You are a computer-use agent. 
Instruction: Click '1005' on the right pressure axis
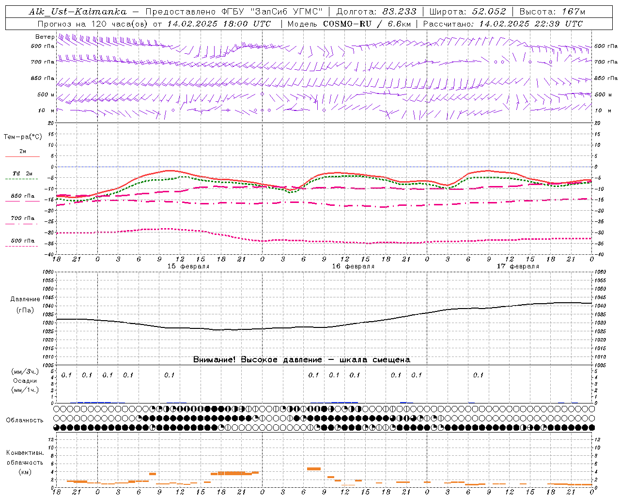tap(600, 365)
